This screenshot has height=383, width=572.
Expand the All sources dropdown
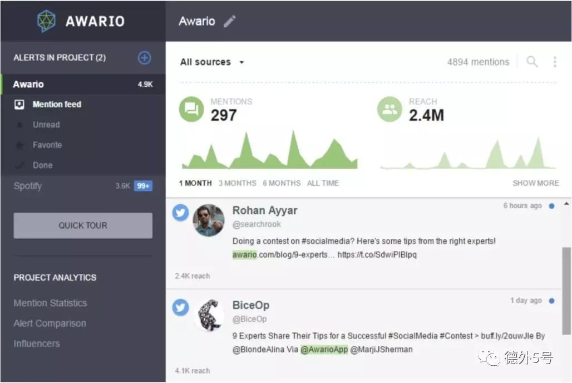[212, 62]
